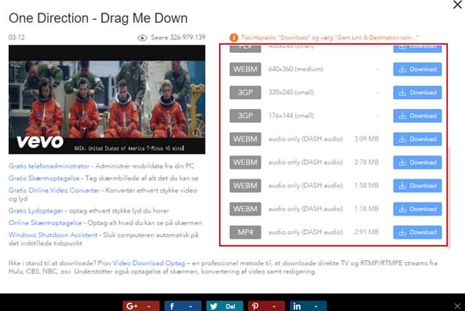The height and width of the screenshot is (311, 465).
Task: Follow the Windows Shutdown Assistent link
Action: click(54, 233)
